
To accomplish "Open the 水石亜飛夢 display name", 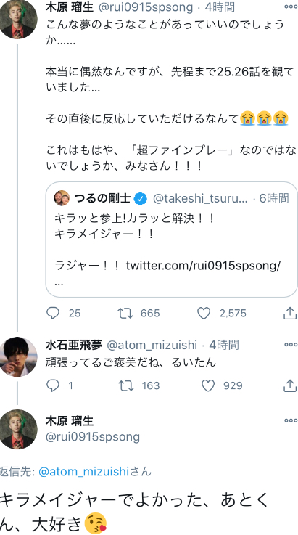I will pyautogui.click(x=74, y=345).
